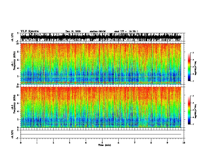Click the "ch.3(V)" axis label
The image size is (207, 160).
point(13,134)
